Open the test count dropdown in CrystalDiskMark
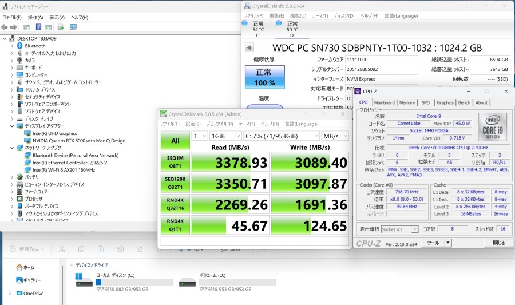Viewport: 515px width, 305px height. [199, 136]
